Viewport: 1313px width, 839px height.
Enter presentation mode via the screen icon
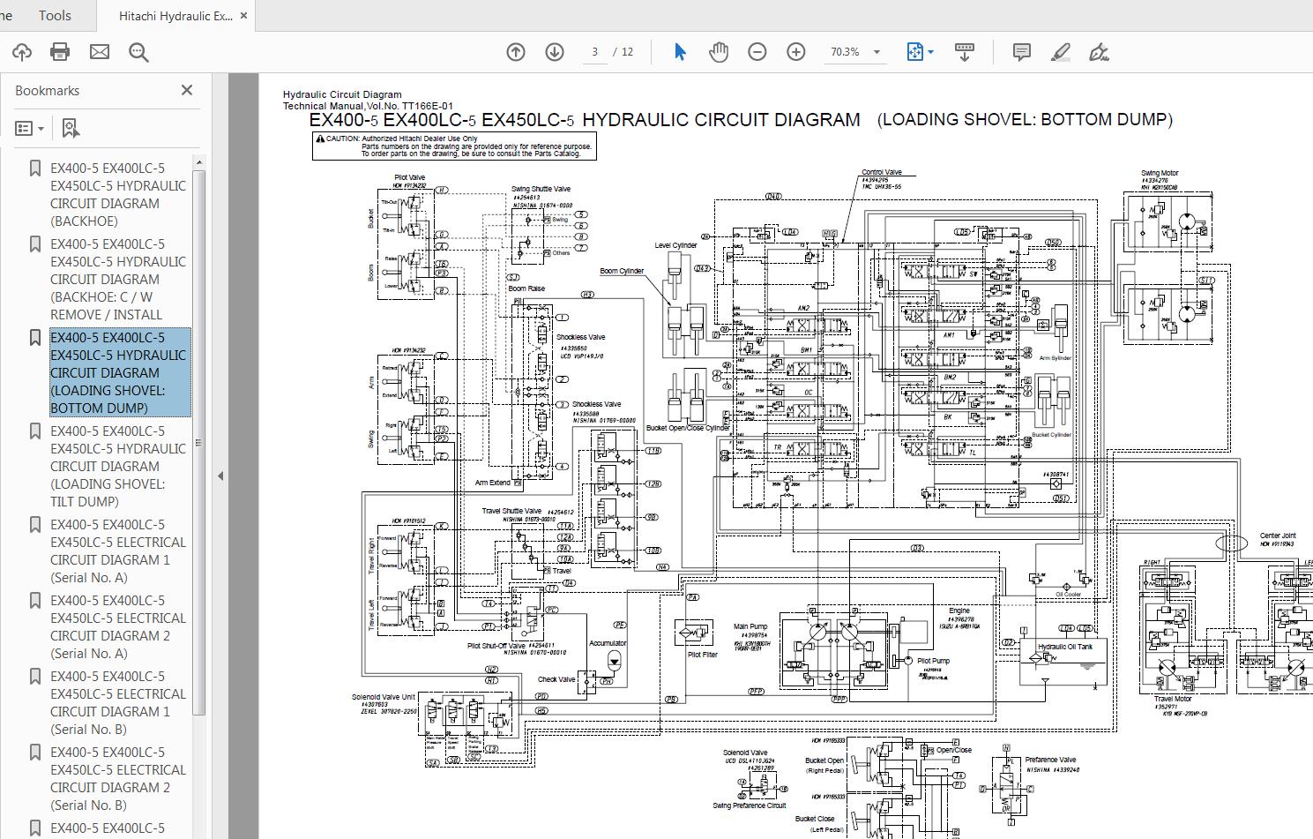(x=965, y=51)
